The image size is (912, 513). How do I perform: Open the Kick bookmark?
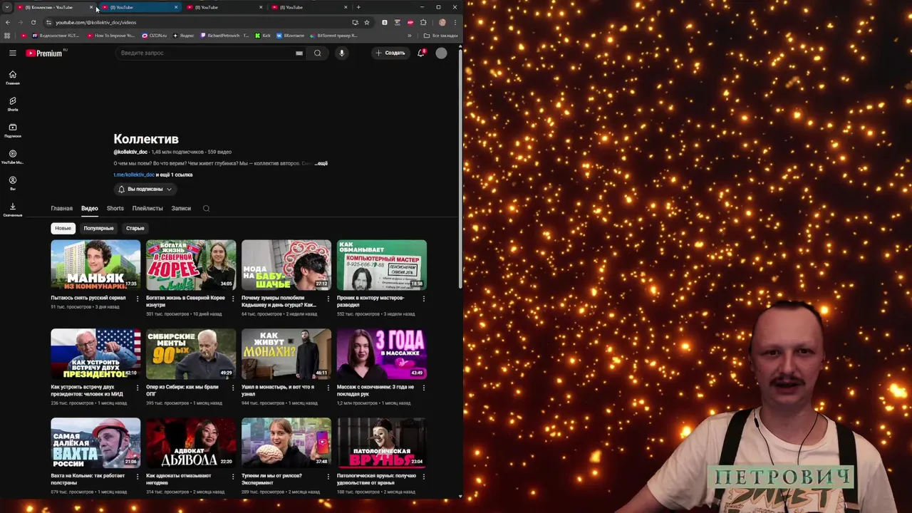(264, 36)
